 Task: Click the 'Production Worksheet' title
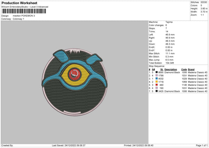[19, 3]
